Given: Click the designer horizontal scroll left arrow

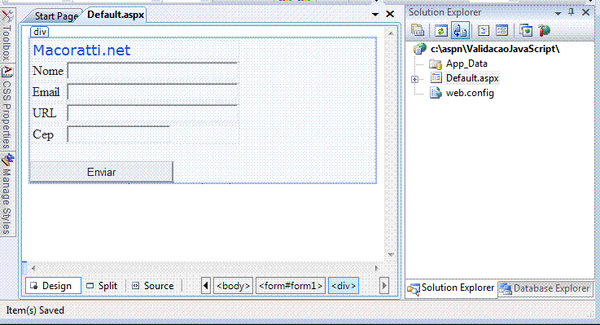Looking at the screenshot, I should point(33,268).
